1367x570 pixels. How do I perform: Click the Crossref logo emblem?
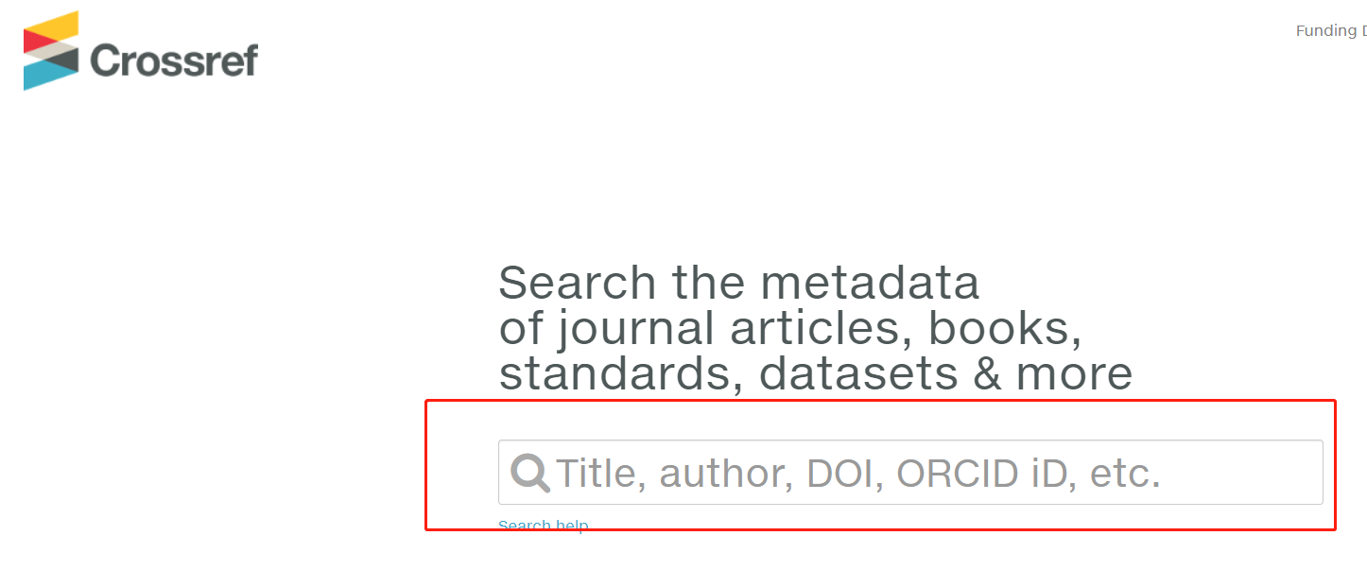tap(51, 50)
